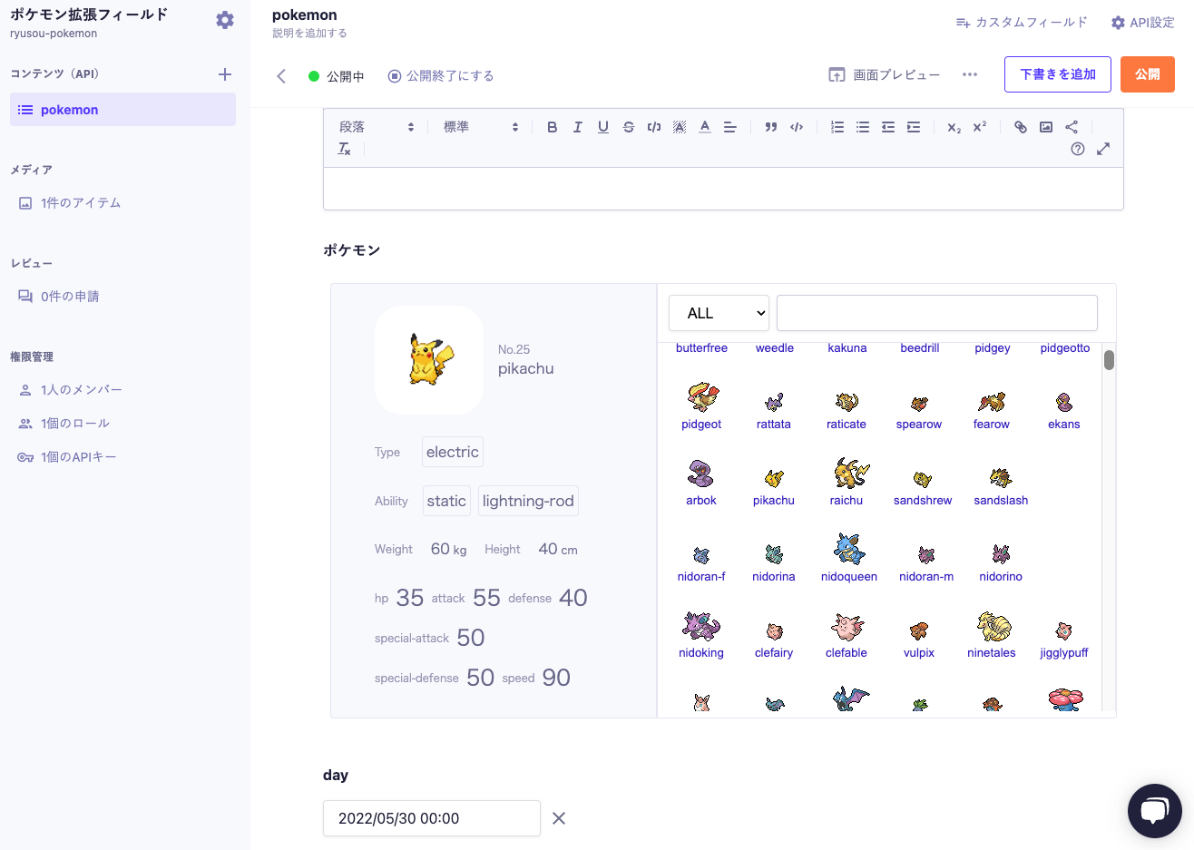Open the 標準 font size dropdown
Screen dimensions: 1194x850
481,127
